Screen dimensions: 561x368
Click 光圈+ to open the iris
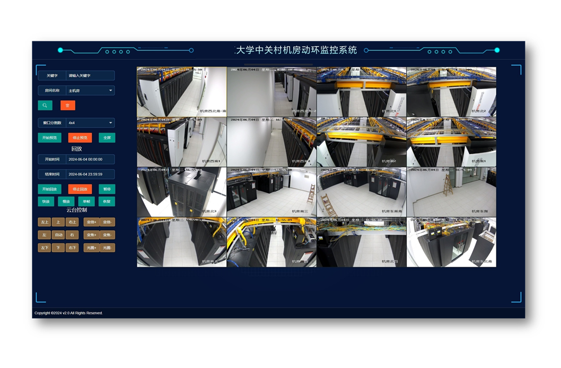91,248
